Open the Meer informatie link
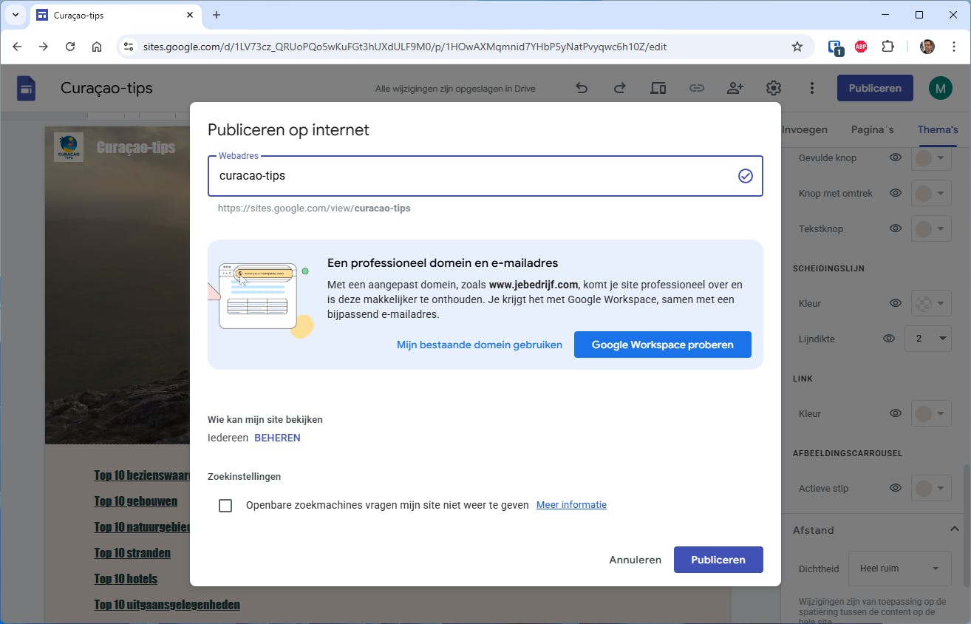Image resolution: width=971 pixels, height=624 pixels. pos(571,505)
